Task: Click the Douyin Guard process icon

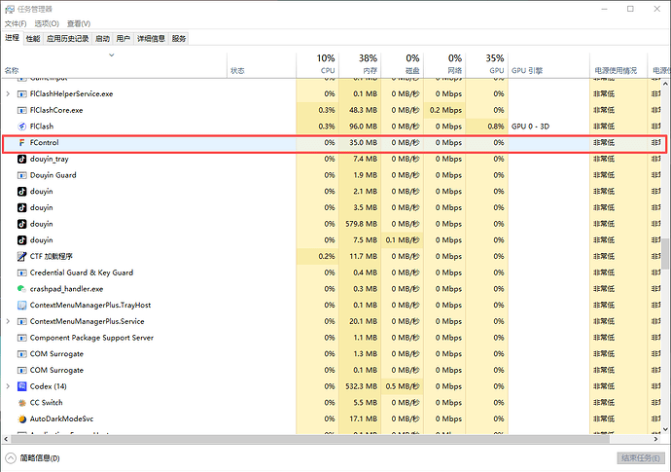Action: point(21,175)
